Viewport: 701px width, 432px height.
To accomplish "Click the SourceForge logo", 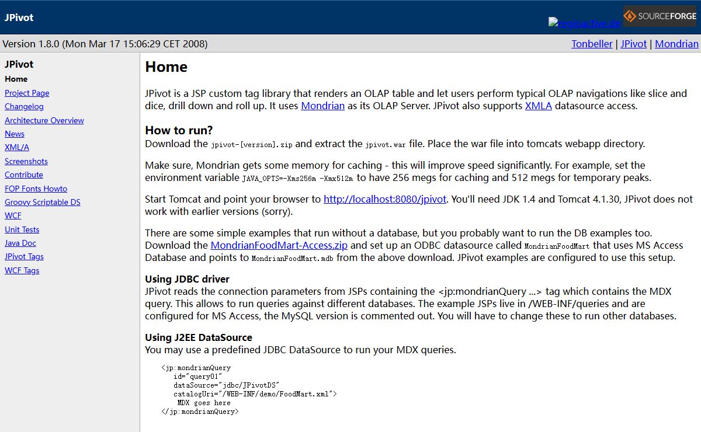I will pyautogui.click(x=660, y=16).
